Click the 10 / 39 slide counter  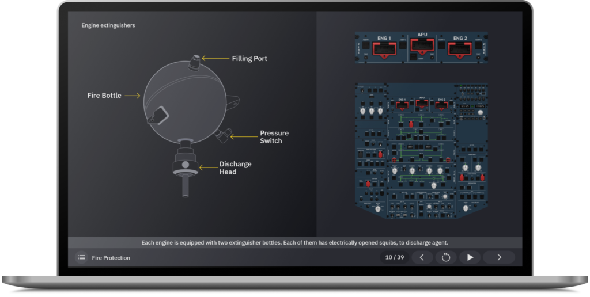coord(394,257)
